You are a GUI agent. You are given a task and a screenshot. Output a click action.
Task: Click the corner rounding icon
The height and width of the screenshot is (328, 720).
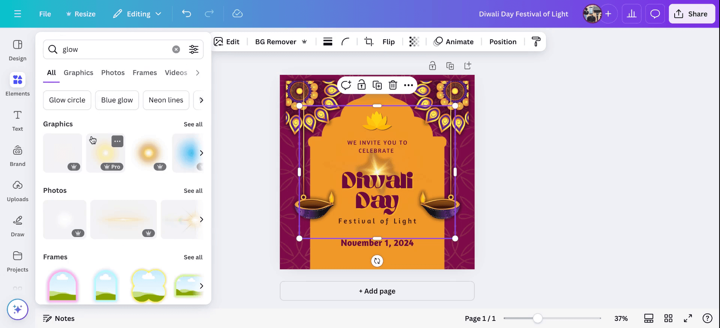(345, 42)
